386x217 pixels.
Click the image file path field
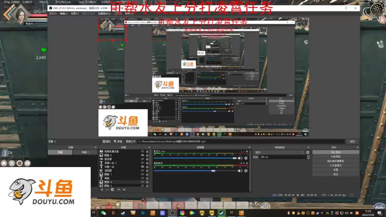pyautogui.click(x=241, y=141)
